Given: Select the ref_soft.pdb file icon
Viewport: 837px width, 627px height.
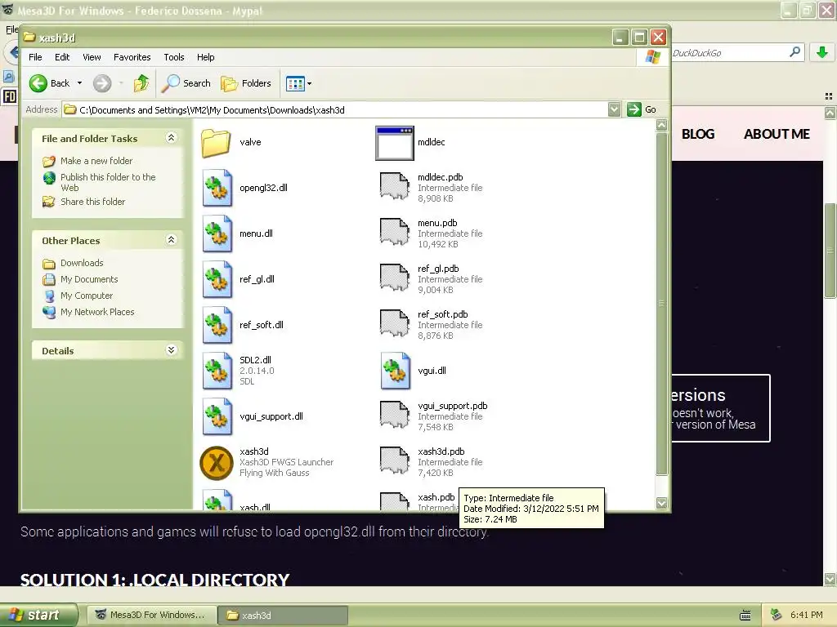Looking at the screenshot, I should pyautogui.click(x=395, y=323).
